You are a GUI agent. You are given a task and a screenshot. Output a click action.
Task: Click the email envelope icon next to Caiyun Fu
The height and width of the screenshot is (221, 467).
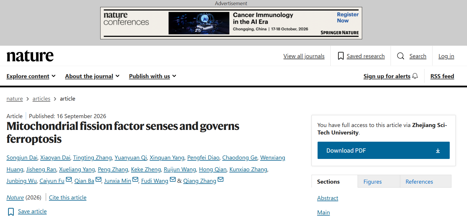69,180
